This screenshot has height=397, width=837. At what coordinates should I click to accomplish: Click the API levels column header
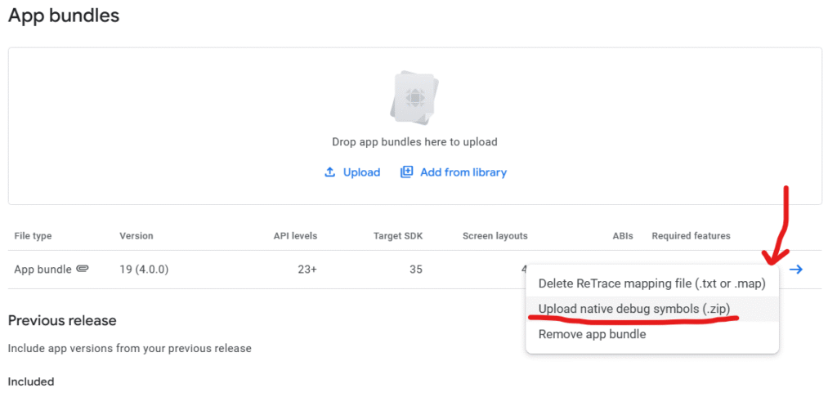point(295,236)
